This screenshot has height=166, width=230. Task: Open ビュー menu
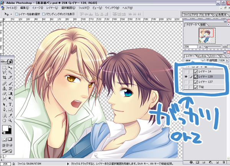97,8
